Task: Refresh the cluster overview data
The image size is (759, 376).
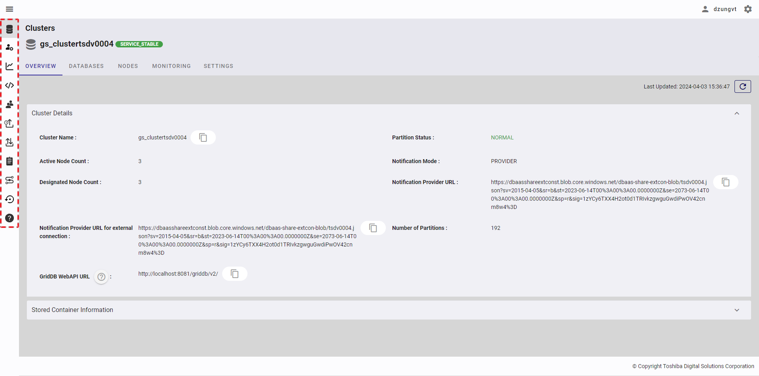Action: click(x=742, y=86)
